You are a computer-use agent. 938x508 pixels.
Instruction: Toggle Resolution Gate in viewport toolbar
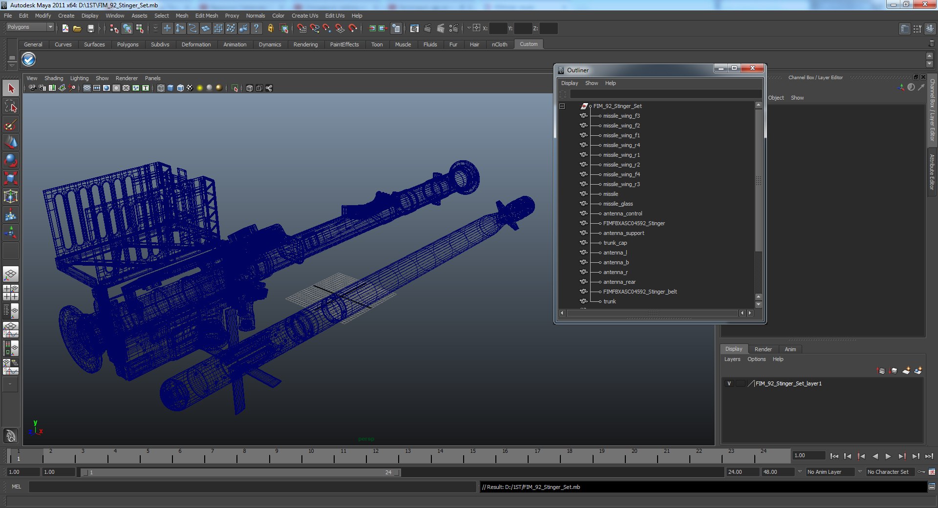107,88
